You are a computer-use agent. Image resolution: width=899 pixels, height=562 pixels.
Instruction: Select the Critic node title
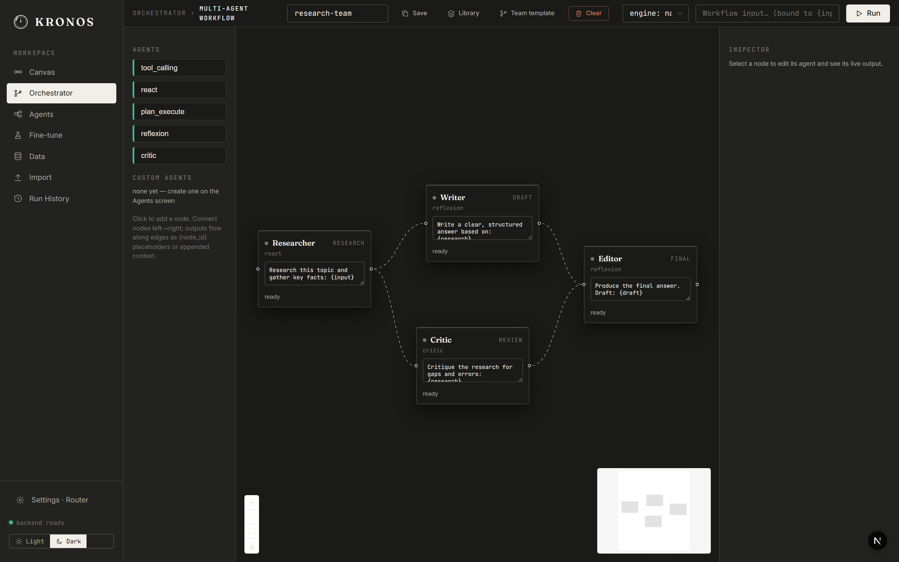coord(441,340)
